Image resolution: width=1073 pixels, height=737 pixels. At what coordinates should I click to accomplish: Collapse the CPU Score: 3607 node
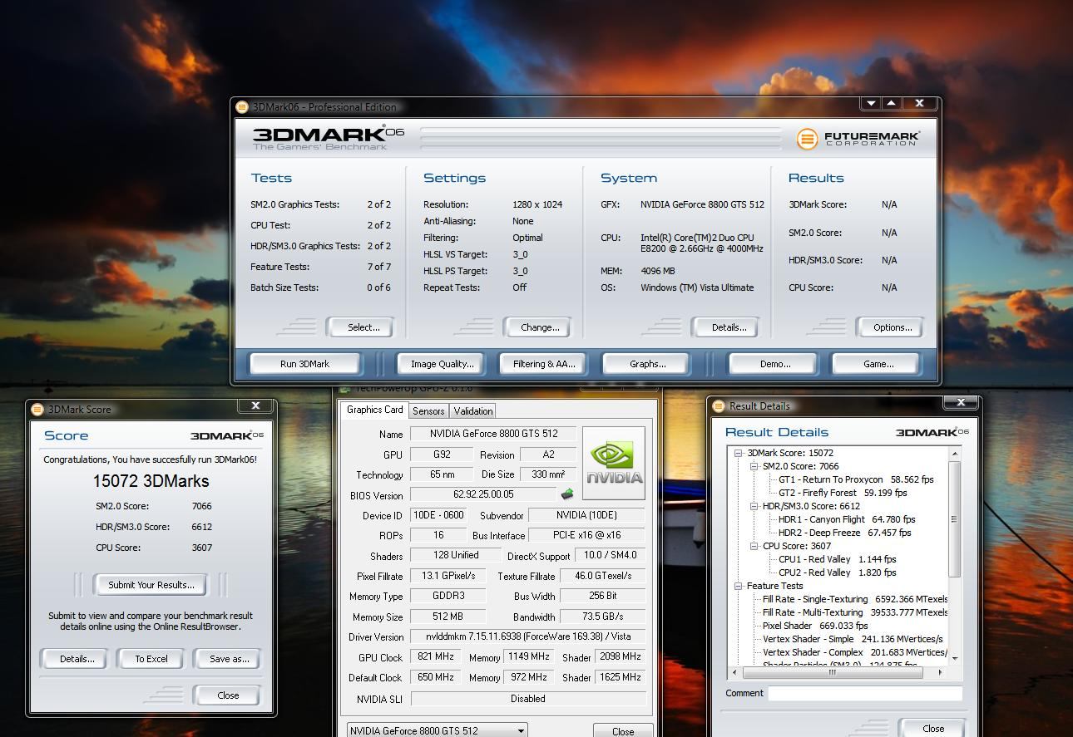tap(754, 546)
